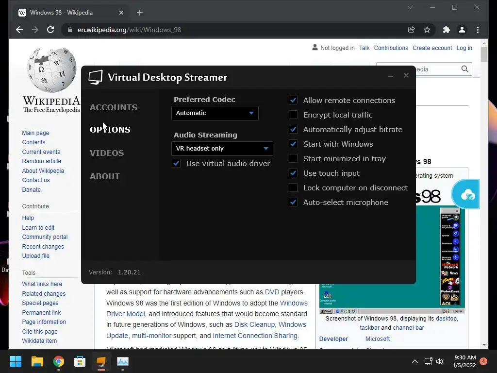Viewport: 497px width, 373px height.
Task: Toggle Start with Windows checkbox
Action: [x=293, y=144]
